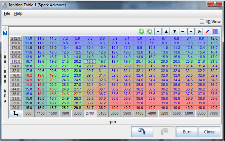Screen dimensions: 225x141
Task: Click the equals (set value) toolbar button
Action: (x=158, y=31)
